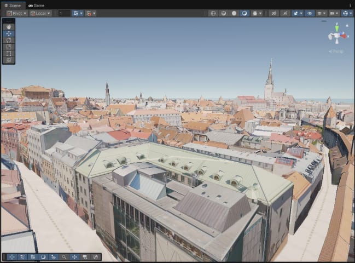Click the grid lines icon in bottom overlay
This screenshot has width=355, height=263.
tap(33, 257)
